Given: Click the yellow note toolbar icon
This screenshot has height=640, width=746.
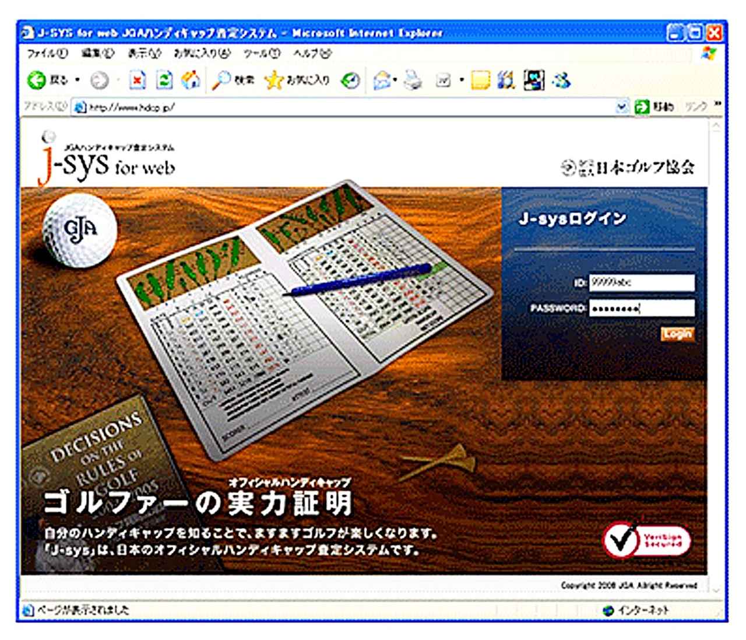Looking at the screenshot, I should click(x=481, y=81).
